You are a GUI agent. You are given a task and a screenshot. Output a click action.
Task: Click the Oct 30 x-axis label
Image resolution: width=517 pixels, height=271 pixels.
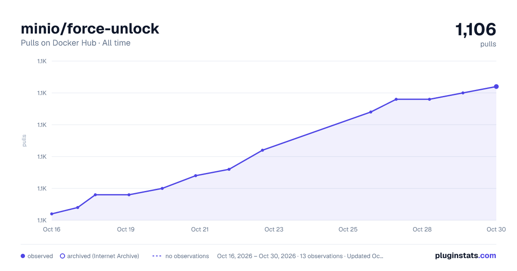click(x=496, y=229)
